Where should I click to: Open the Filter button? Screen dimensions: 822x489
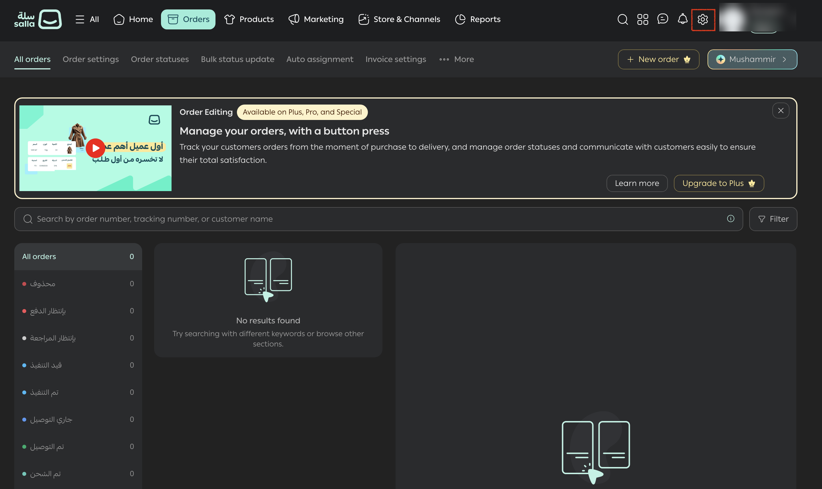pyautogui.click(x=773, y=219)
